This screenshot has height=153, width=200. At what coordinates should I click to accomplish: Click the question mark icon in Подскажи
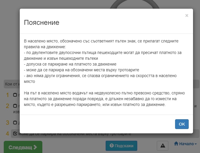pos(112,145)
